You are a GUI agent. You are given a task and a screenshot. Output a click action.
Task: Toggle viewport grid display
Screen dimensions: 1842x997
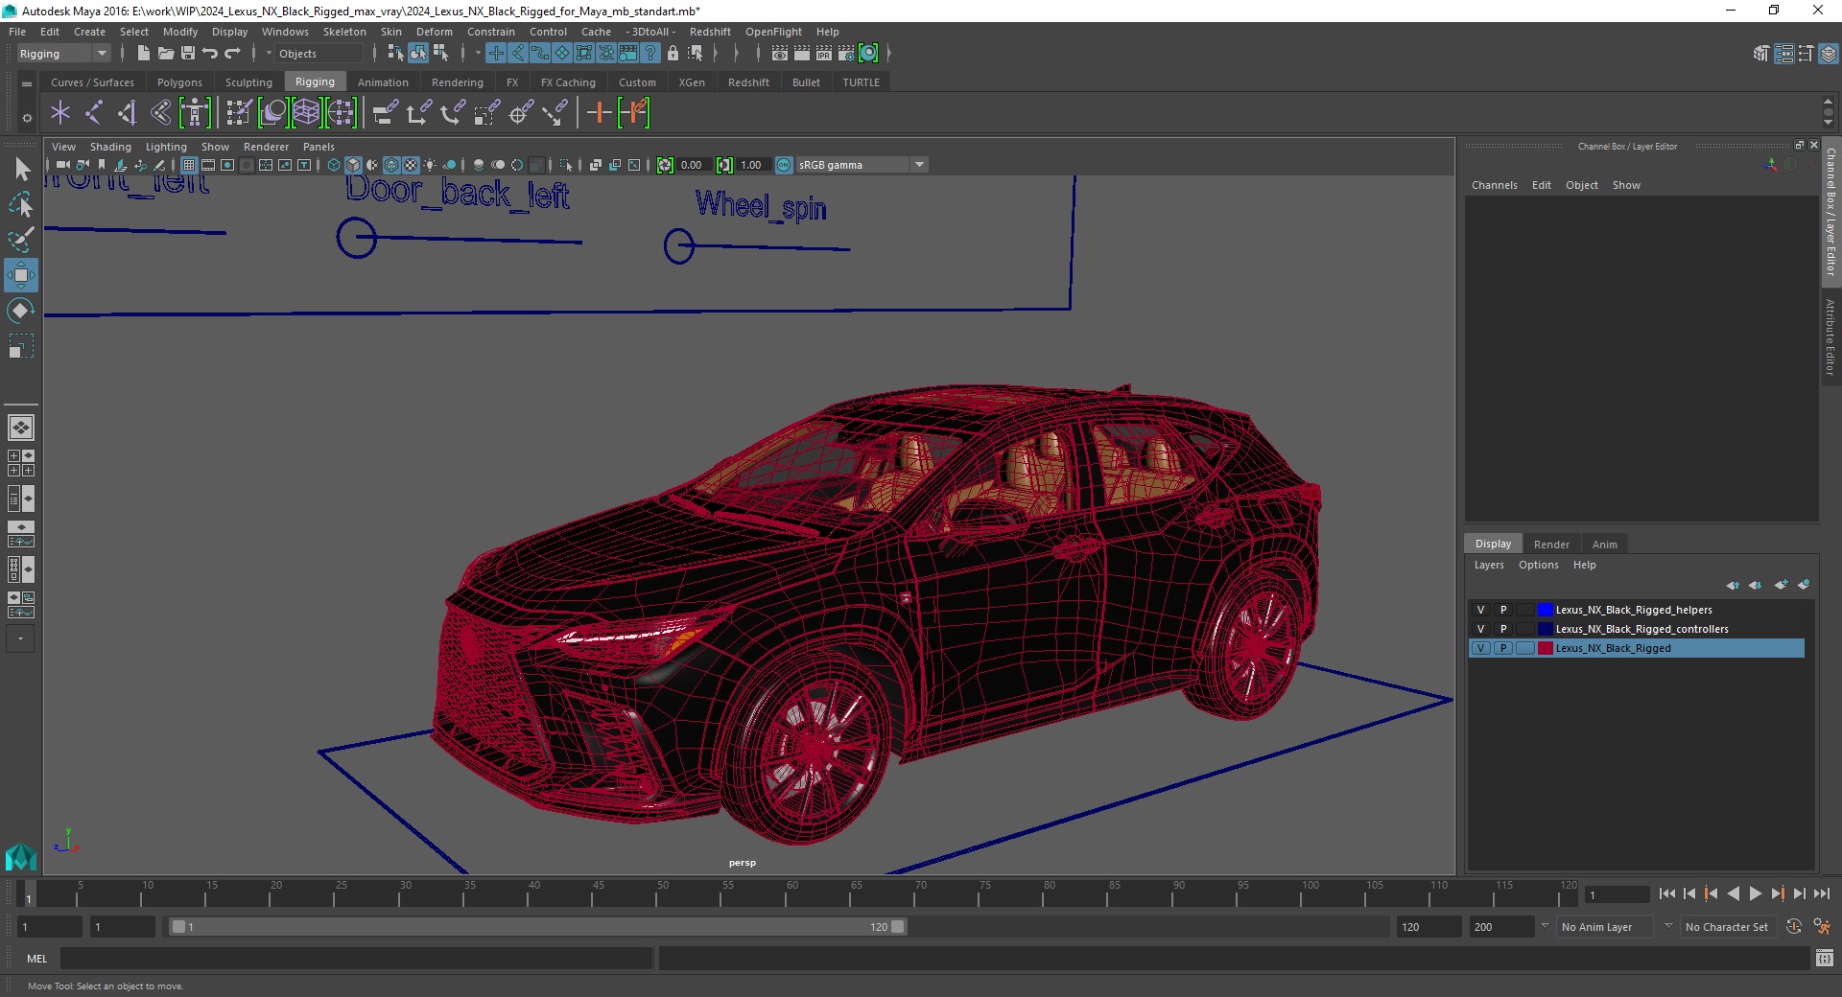[189, 165]
